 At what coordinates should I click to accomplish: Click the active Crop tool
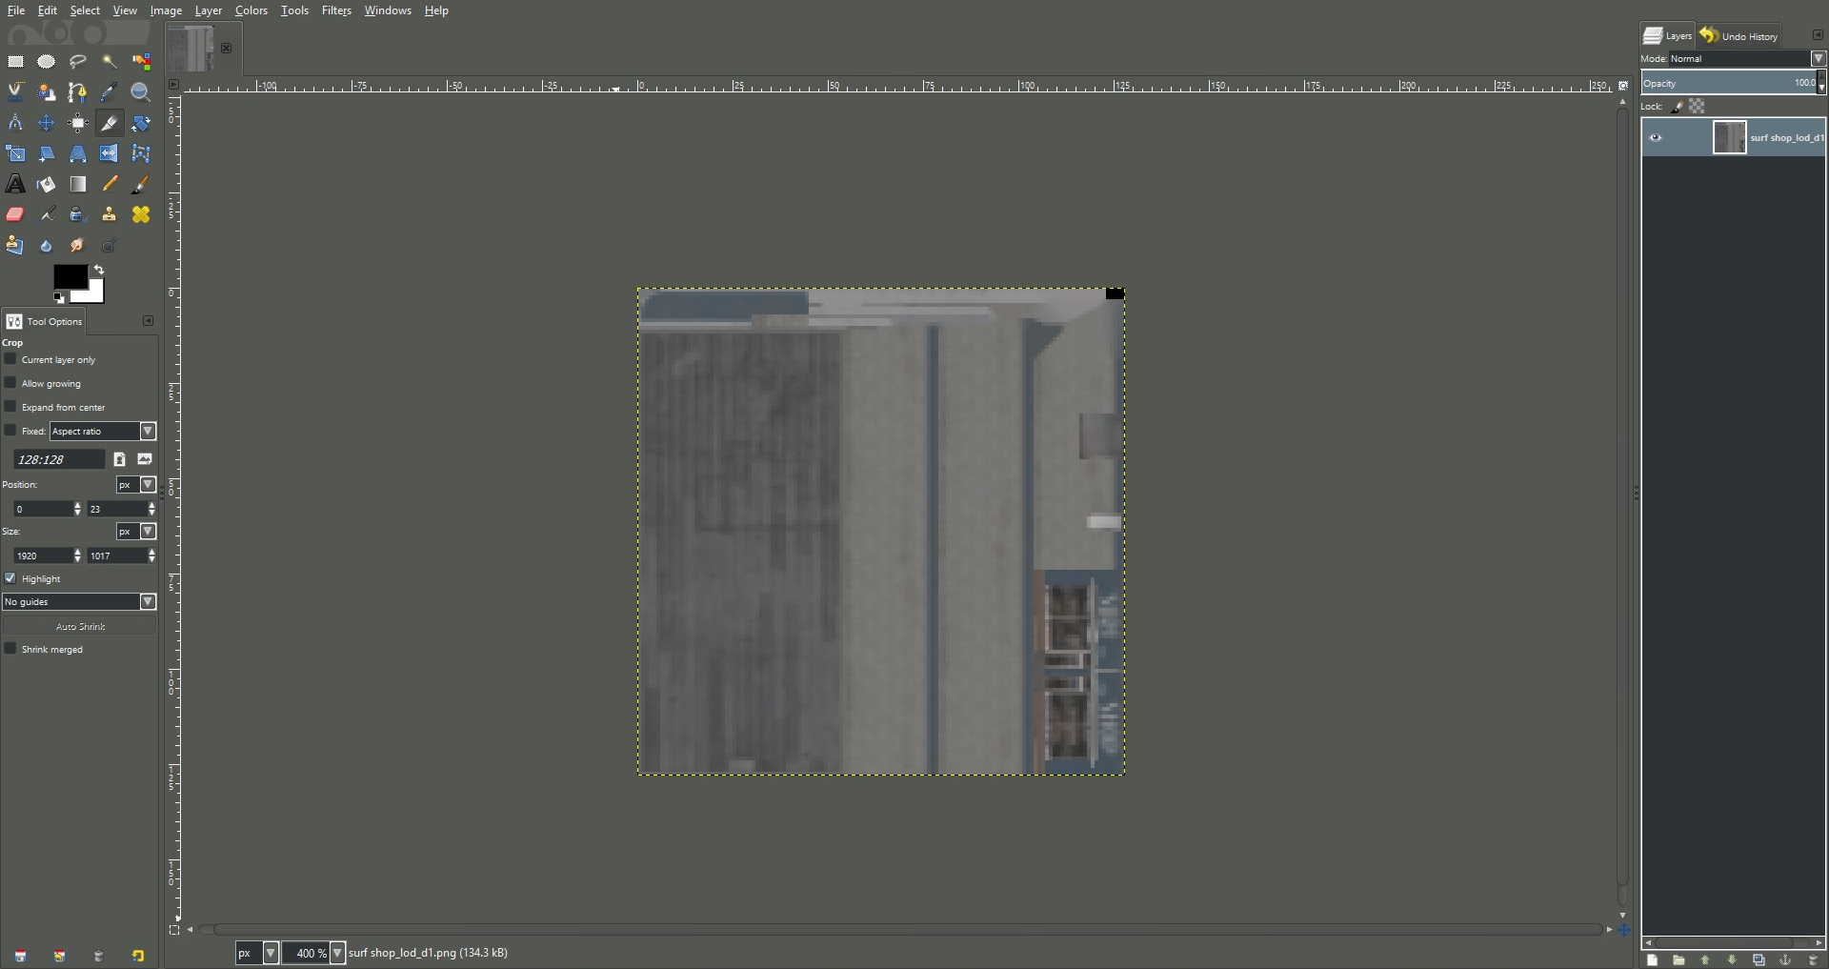point(110,123)
